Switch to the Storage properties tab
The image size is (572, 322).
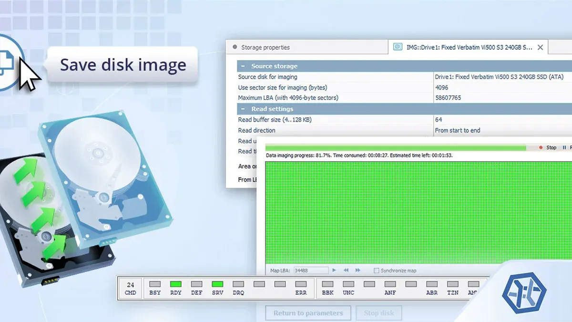pyautogui.click(x=307, y=47)
